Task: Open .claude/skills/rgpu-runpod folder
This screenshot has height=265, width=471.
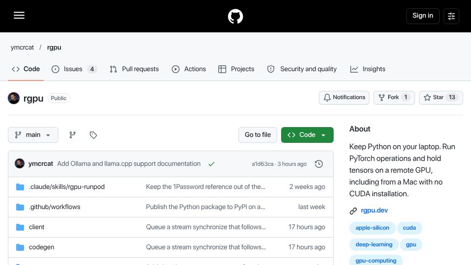Action: pos(67,187)
